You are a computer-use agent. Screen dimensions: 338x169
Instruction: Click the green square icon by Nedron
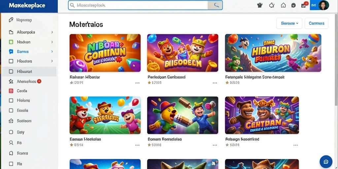[x=11, y=42]
